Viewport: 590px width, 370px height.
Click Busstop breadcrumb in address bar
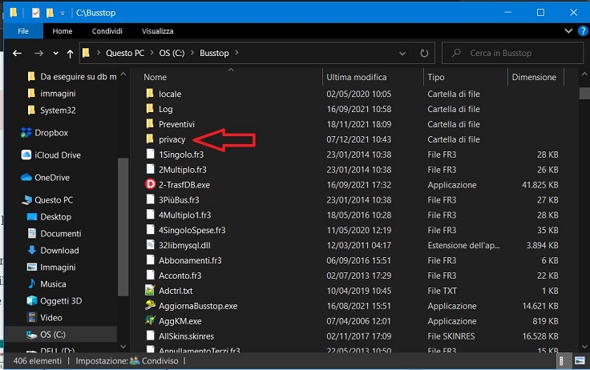[214, 53]
